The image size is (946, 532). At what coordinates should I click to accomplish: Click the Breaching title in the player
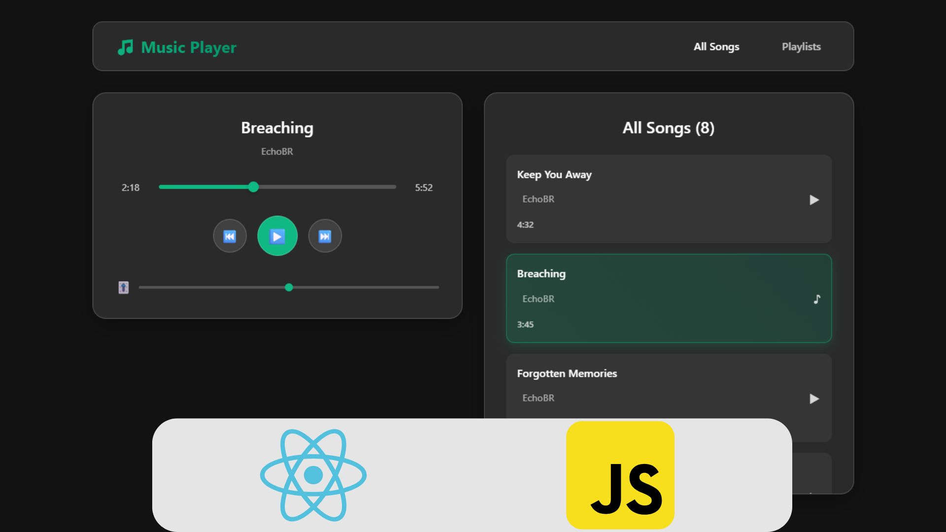277,128
